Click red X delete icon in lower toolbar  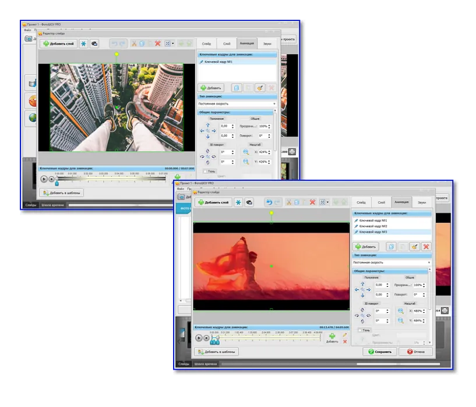[x=312, y=202]
